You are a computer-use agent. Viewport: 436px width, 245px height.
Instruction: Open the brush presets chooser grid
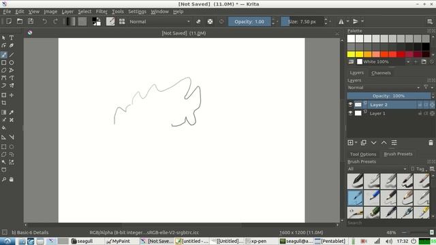[x=122, y=21]
